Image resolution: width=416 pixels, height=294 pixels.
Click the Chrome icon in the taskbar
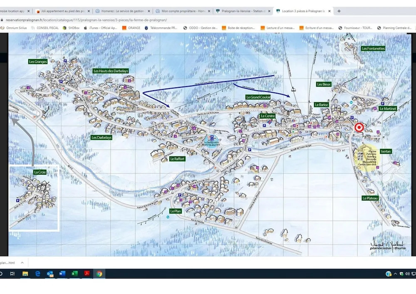pos(99,274)
